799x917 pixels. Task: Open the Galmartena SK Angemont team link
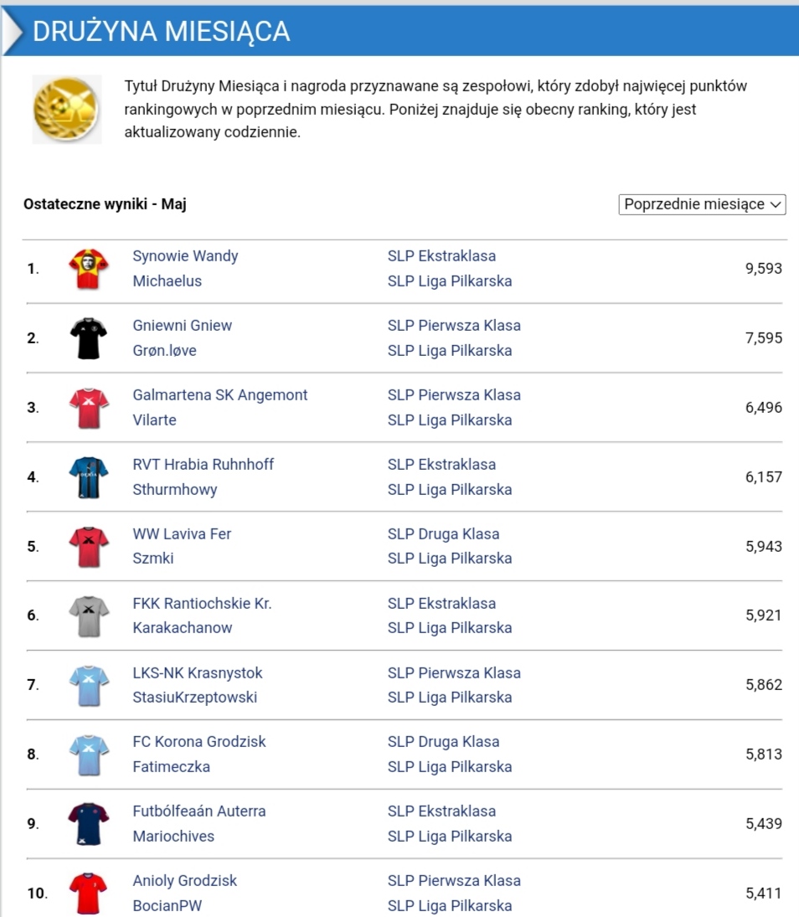coord(220,395)
